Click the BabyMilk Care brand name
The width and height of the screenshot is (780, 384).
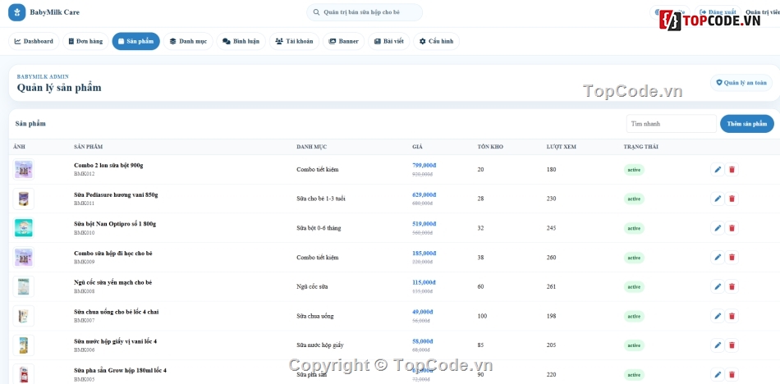(54, 12)
